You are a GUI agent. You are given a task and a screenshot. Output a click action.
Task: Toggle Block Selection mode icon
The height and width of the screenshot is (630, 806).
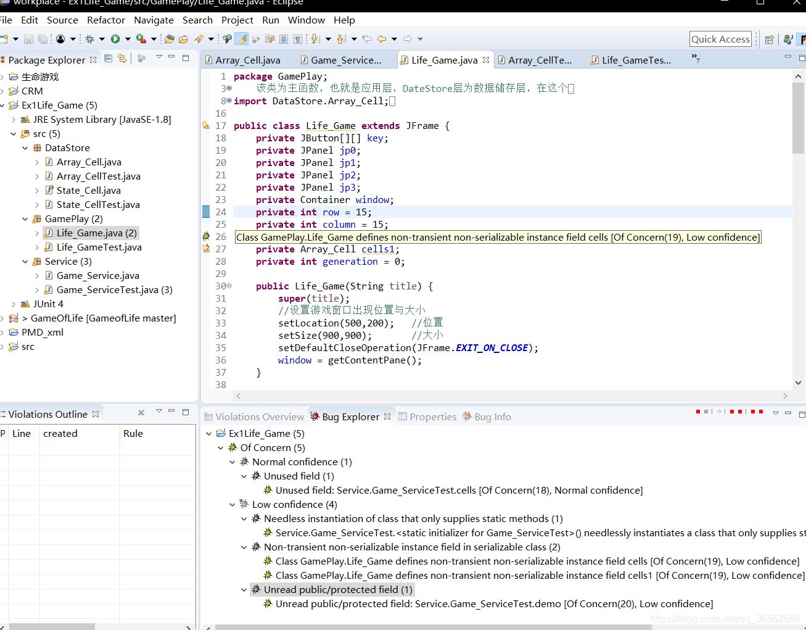coord(284,39)
